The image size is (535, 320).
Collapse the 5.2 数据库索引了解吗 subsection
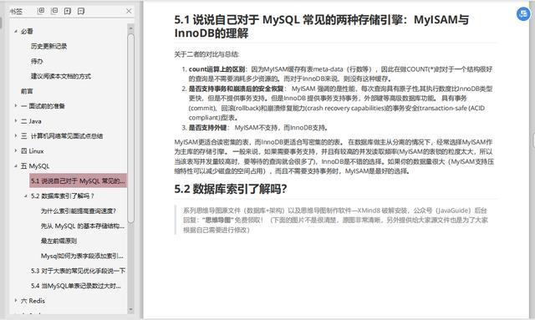(26, 196)
